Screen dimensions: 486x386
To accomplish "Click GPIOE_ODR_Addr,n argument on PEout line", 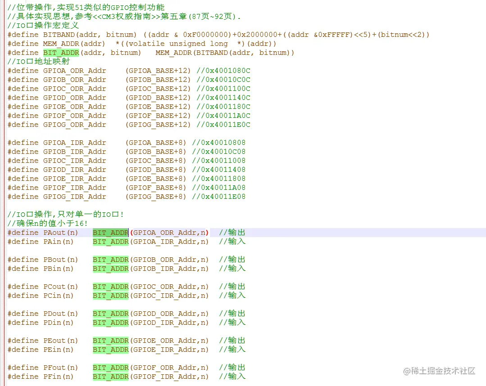I will (x=169, y=341).
